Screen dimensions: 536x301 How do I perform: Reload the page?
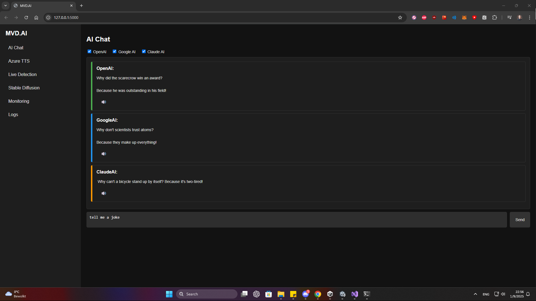[26, 18]
